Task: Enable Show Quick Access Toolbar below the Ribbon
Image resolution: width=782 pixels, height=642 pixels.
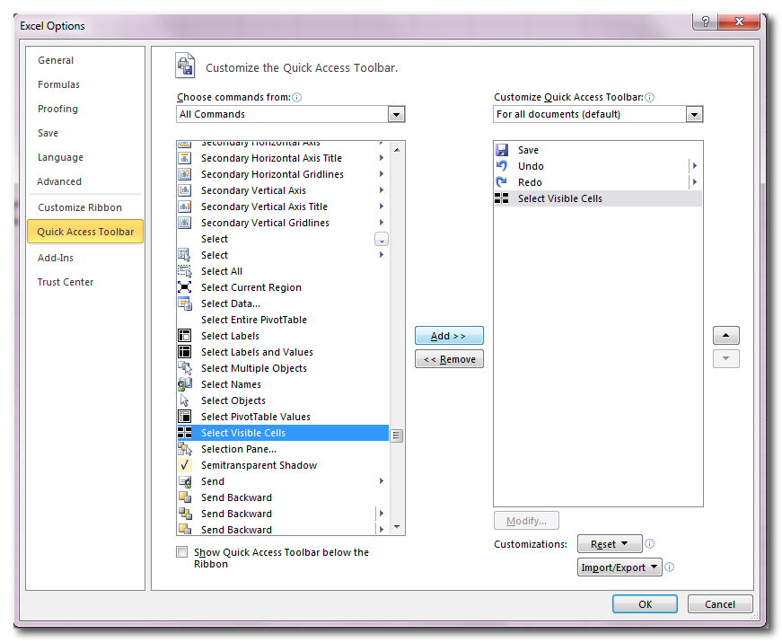Action: pos(181,552)
